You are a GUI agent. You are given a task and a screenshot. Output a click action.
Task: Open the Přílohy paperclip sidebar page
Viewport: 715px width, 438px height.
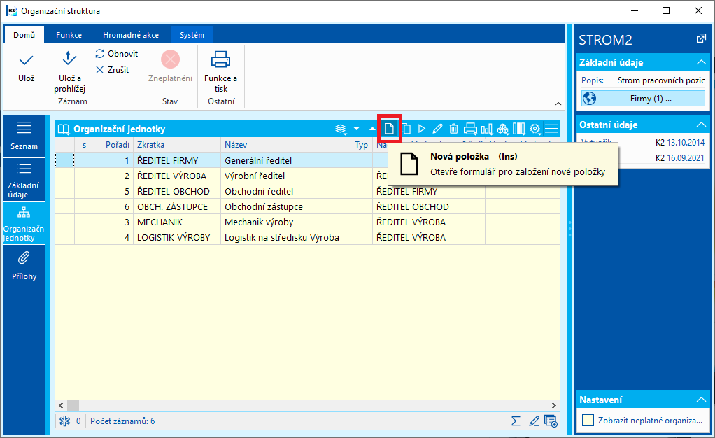tap(24, 267)
